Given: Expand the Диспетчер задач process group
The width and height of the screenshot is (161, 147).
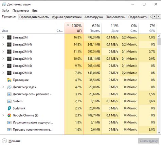Looking at the screenshot, I should (x=3, y=87).
